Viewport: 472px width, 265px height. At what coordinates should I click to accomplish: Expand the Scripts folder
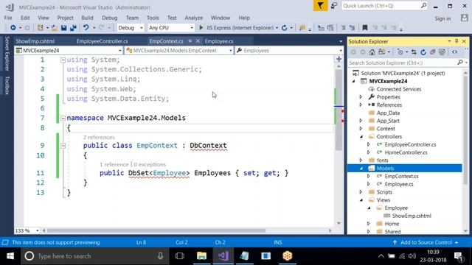(x=361, y=192)
